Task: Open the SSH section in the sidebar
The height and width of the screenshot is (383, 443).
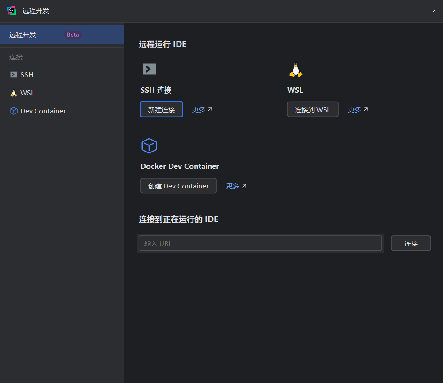Action: [62, 74]
